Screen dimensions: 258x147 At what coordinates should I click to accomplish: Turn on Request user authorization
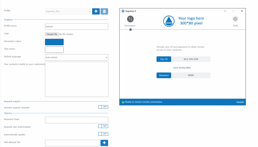point(103,126)
